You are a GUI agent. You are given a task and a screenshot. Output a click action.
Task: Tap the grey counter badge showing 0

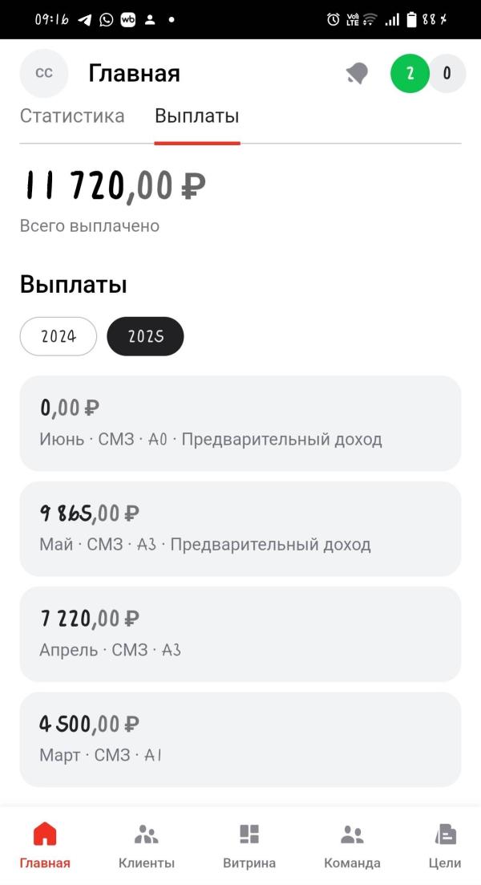tap(447, 73)
